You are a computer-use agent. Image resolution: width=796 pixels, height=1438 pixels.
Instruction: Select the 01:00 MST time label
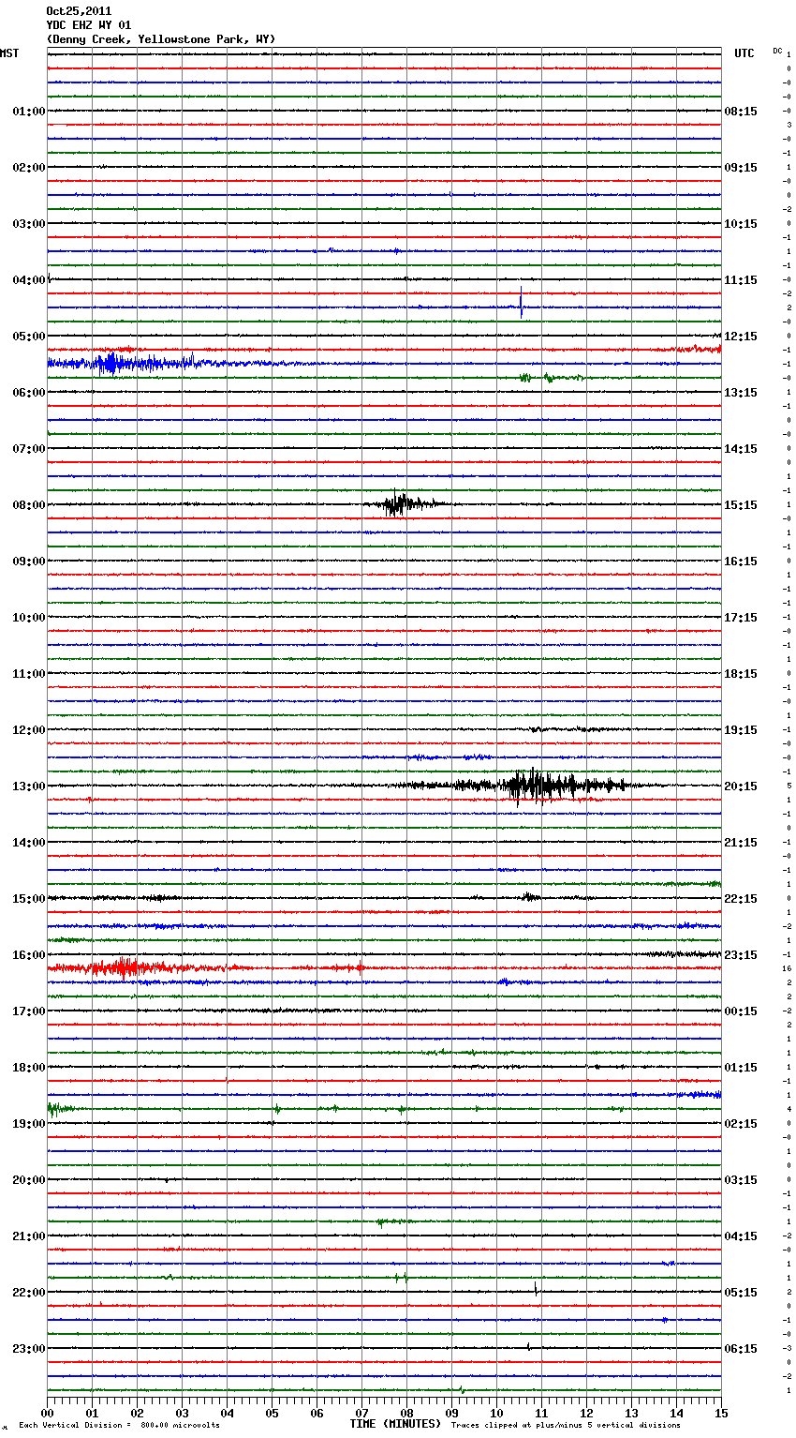29,112
